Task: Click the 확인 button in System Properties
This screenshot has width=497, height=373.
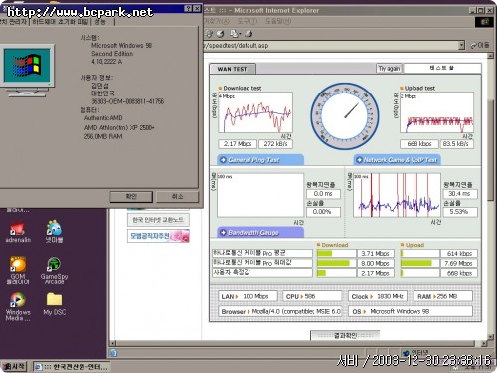Action: [131, 197]
